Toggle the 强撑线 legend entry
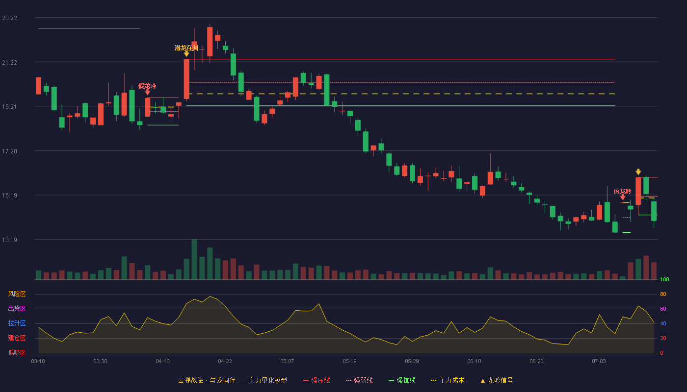 tap(402, 380)
